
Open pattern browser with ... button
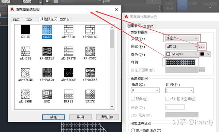pyautogui.click(x=202, y=47)
